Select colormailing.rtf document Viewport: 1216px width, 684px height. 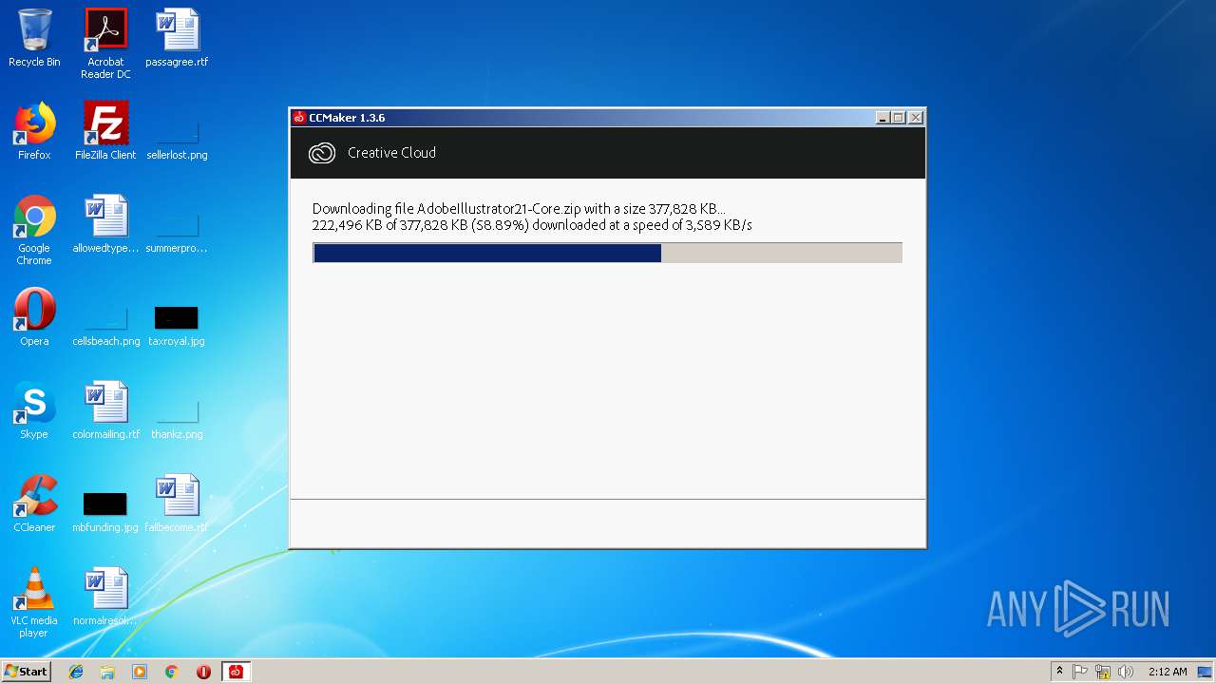pos(105,410)
